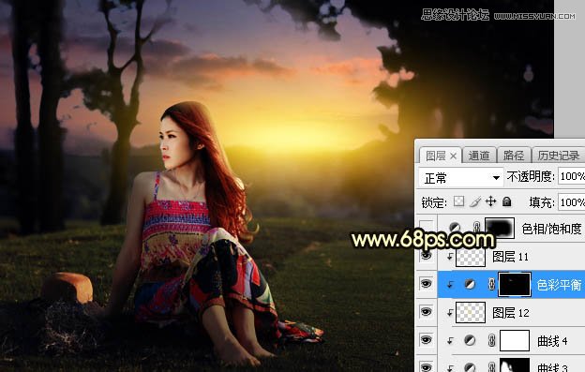The image size is (585, 372).
Task: Select the 色相/饱和度 layer mask thumbnail
Action: 499,228
